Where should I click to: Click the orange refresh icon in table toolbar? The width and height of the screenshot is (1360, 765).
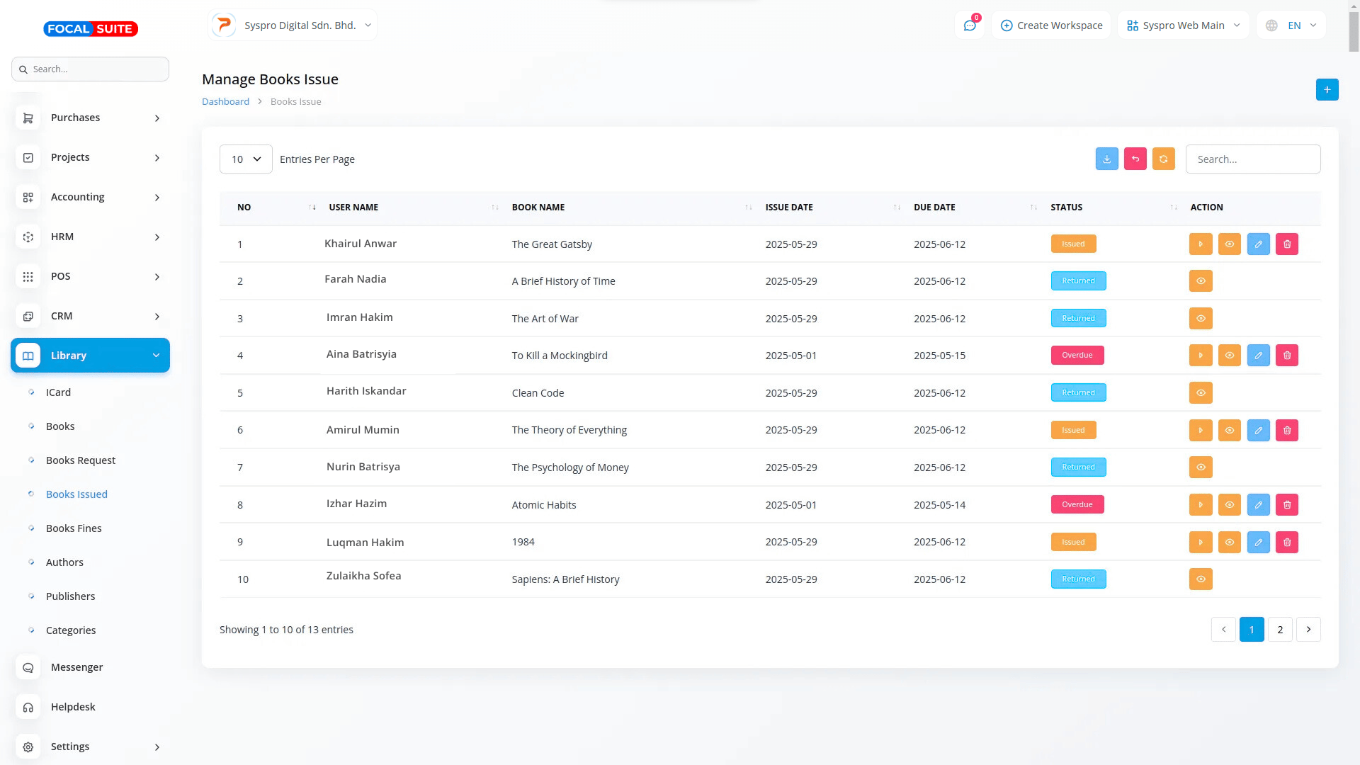click(1163, 159)
